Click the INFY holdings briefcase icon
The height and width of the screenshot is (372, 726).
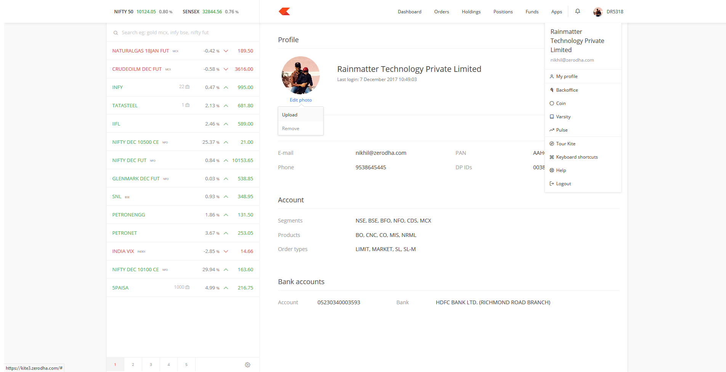[188, 87]
